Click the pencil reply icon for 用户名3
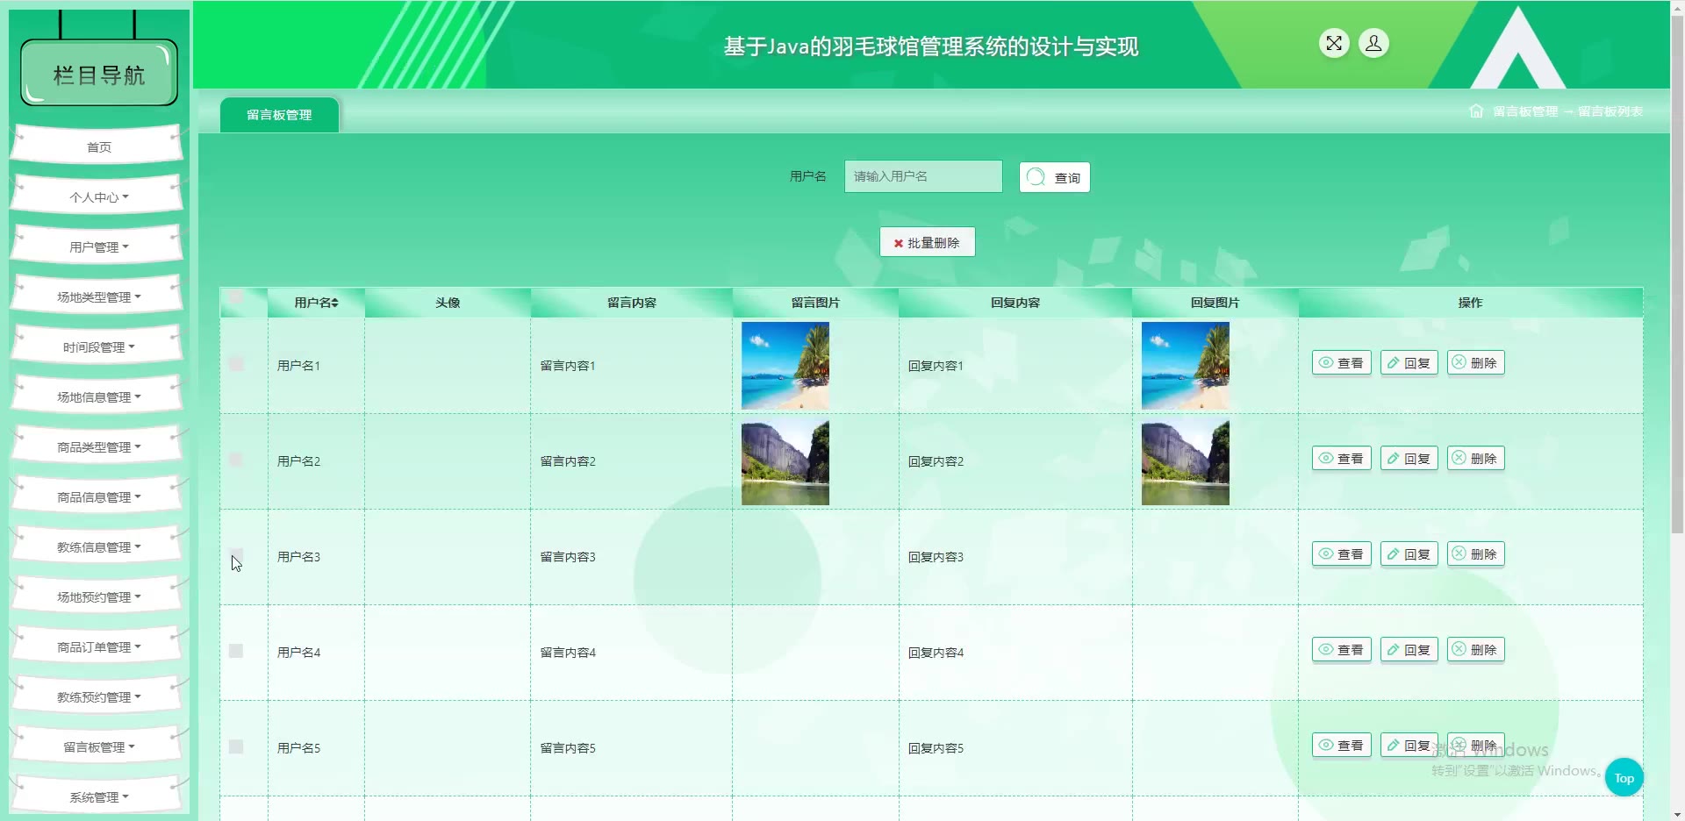 (1393, 553)
